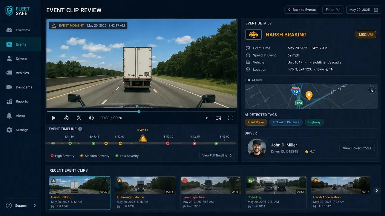Open the Harsh Acceleration clip thumbnail
Image resolution: width=385 pixels, height=216 pixels.
click(340, 185)
